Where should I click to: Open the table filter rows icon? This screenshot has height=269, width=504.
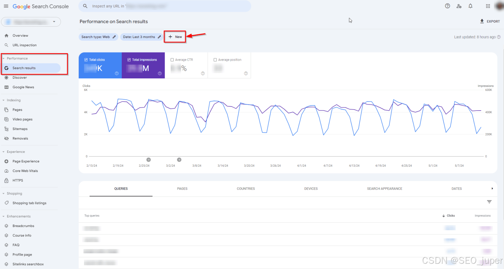click(x=489, y=202)
